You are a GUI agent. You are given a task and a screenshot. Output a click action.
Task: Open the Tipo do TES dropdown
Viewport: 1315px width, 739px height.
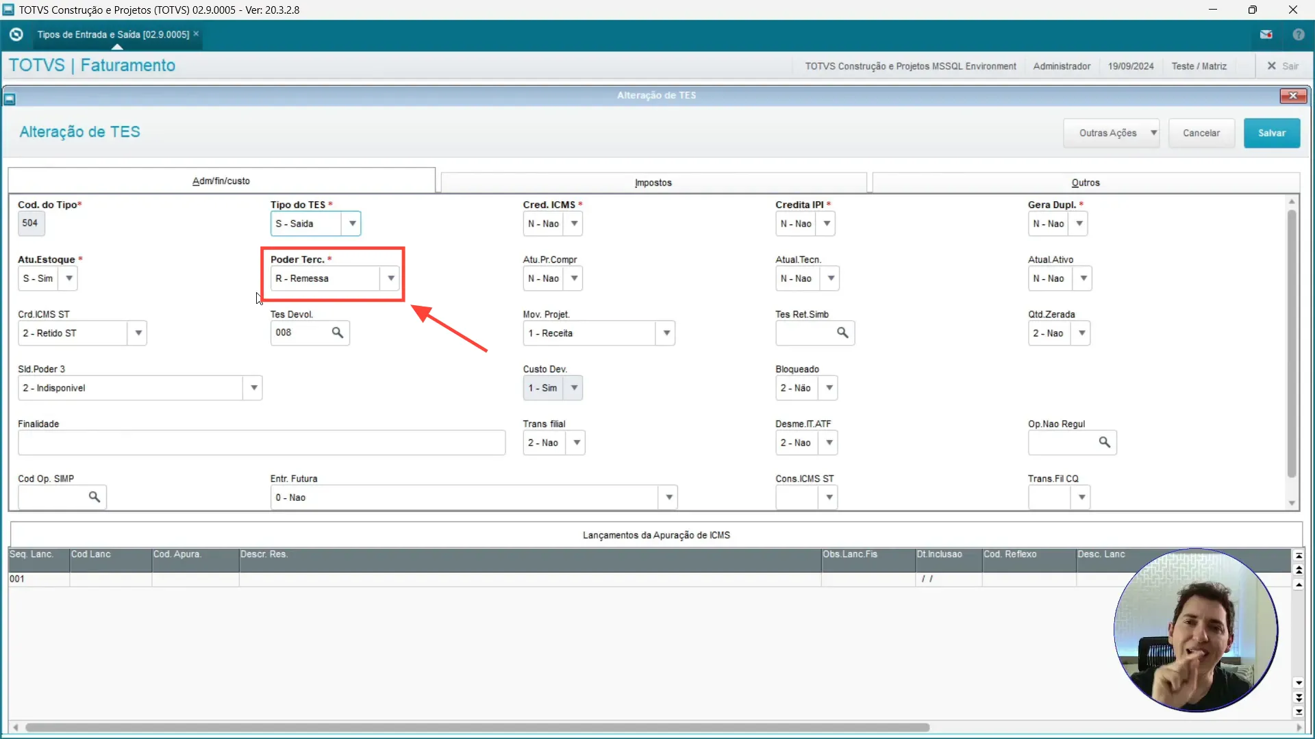[352, 224]
